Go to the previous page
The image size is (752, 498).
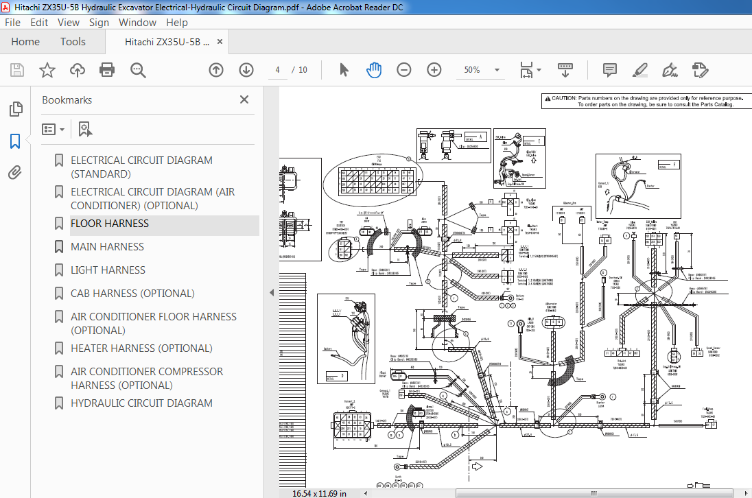coord(216,70)
